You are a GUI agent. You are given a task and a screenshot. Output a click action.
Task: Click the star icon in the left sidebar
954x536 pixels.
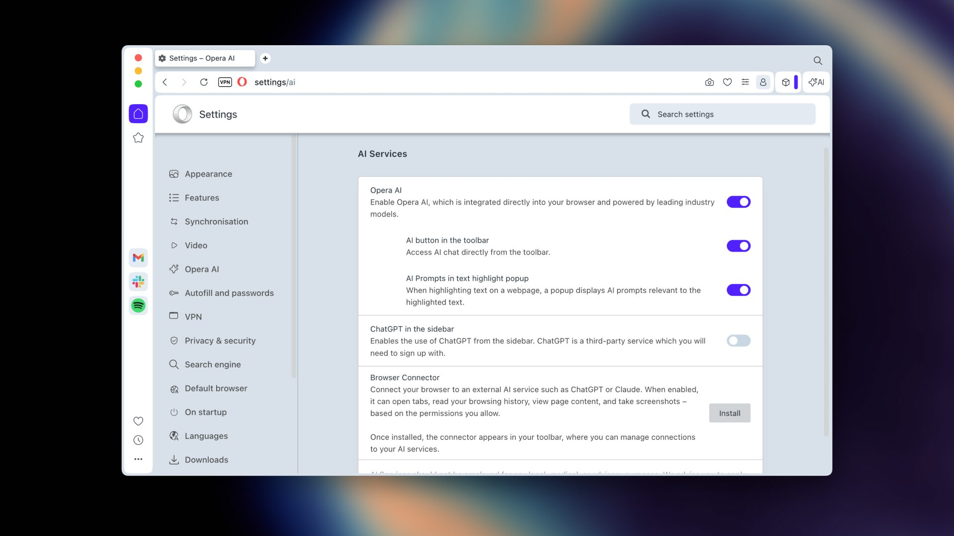(x=138, y=137)
